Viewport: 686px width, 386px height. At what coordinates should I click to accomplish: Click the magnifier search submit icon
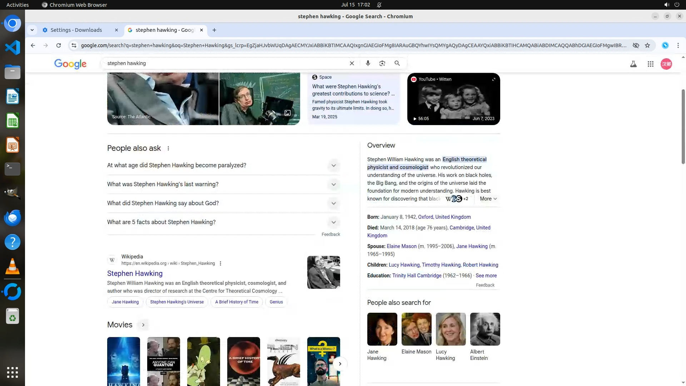[397, 63]
